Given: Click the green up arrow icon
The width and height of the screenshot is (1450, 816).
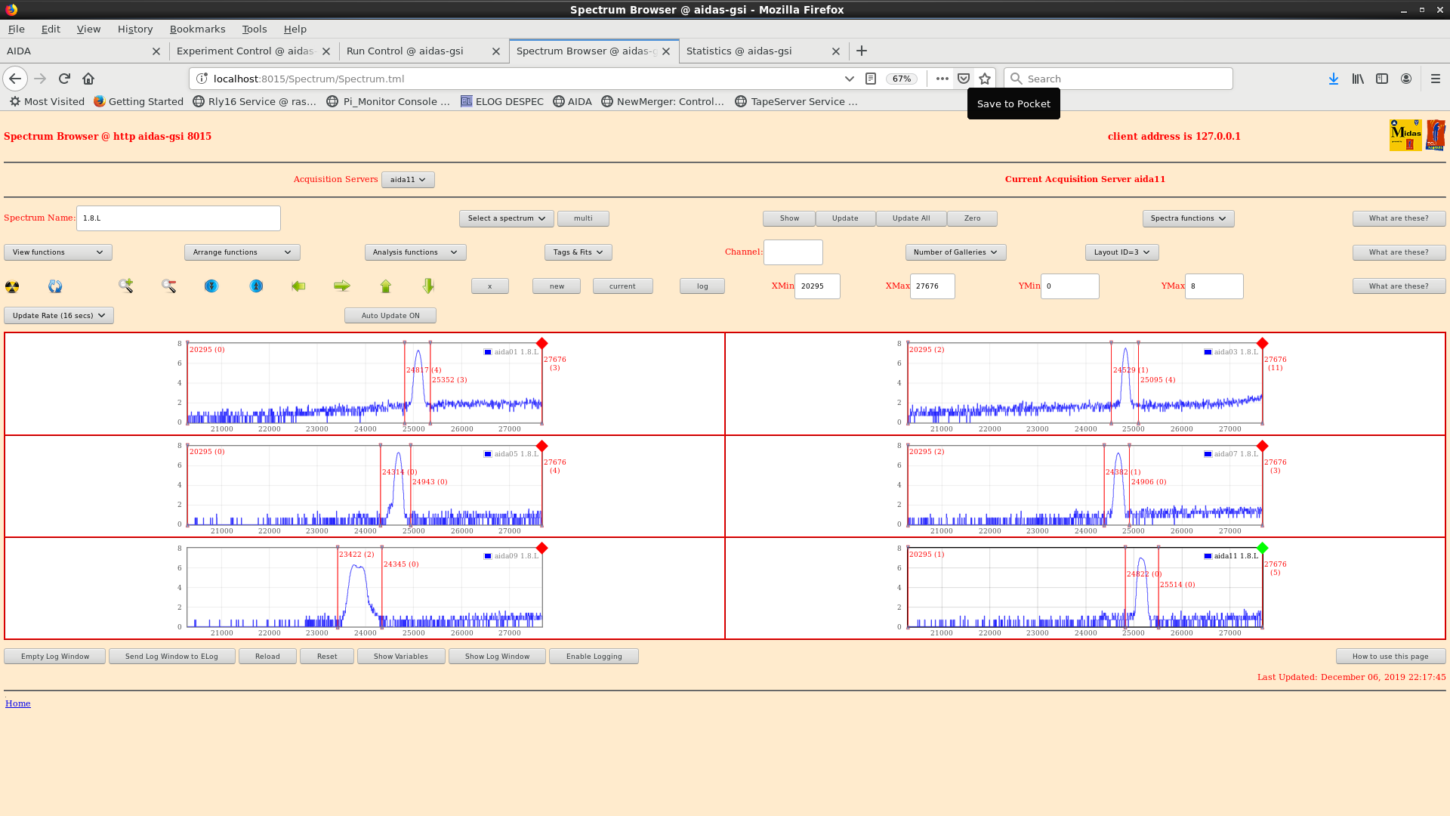Looking at the screenshot, I should (386, 286).
